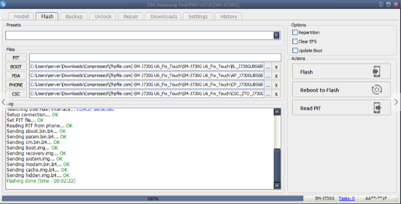Screen dimensions: 401x204
Task: Click the Flash phone icon
Action: (376, 72)
